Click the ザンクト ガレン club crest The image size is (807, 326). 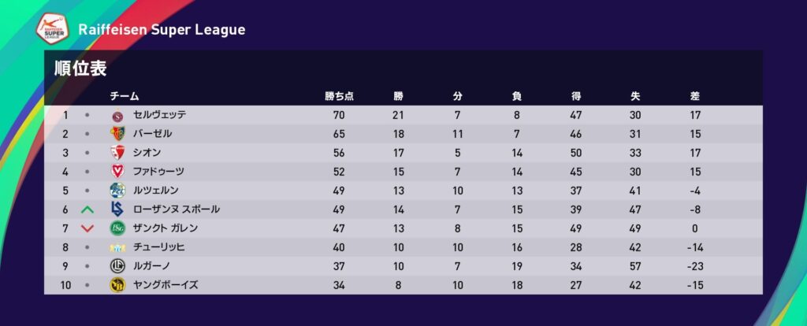point(117,228)
